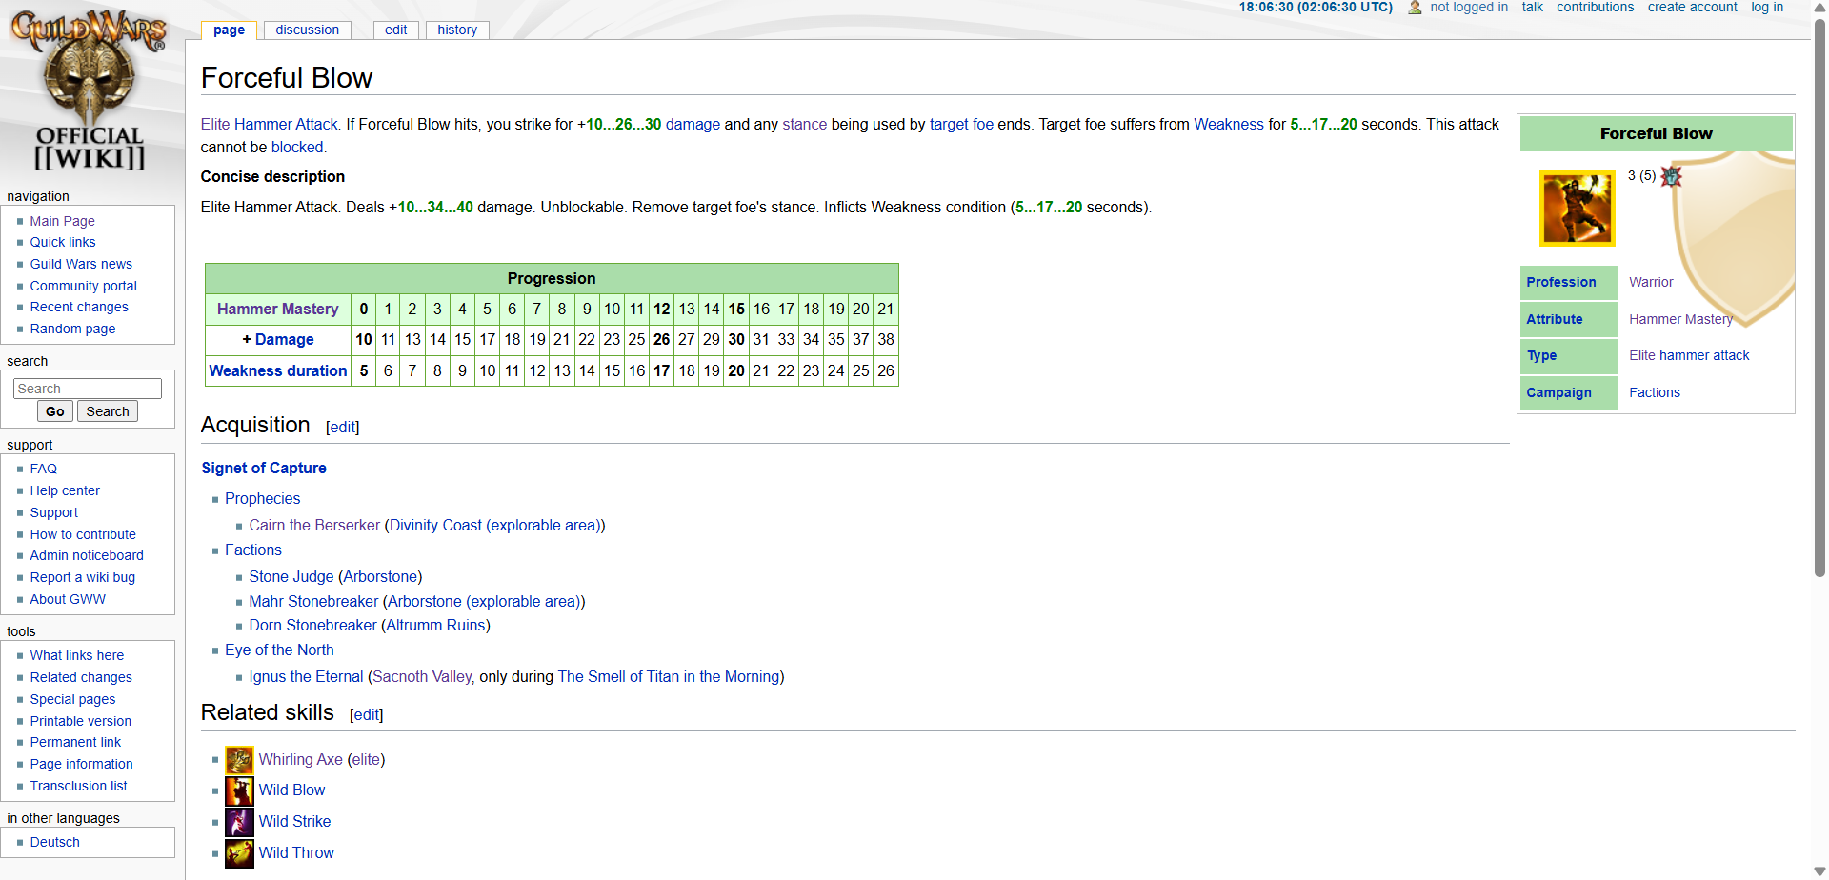Image resolution: width=1829 pixels, height=880 pixels.
Task: Open Special pages link
Action: tap(72, 699)
